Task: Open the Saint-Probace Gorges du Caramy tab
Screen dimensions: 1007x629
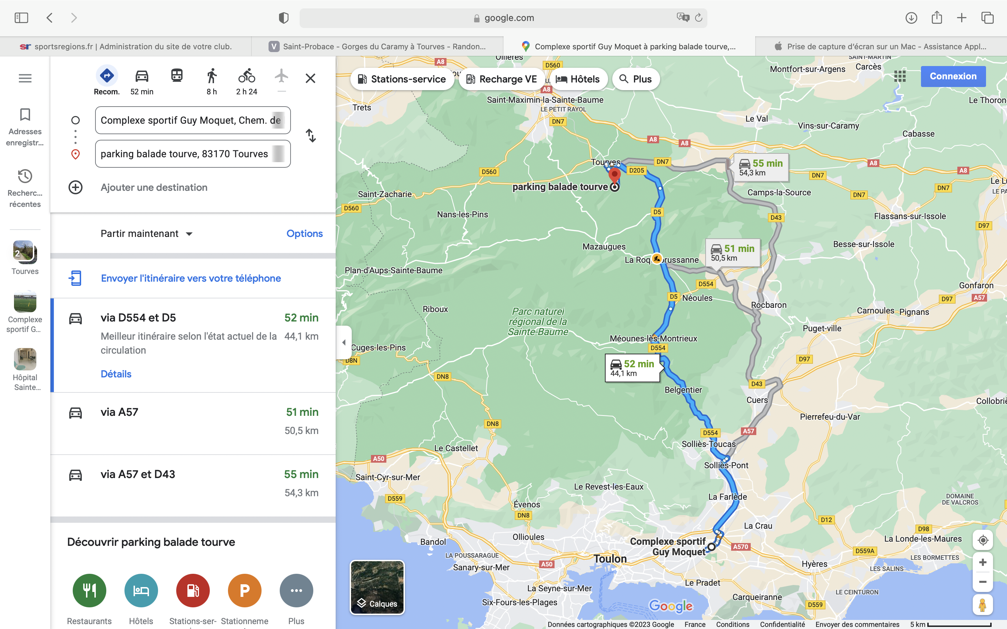Action: tap(377, 46)
